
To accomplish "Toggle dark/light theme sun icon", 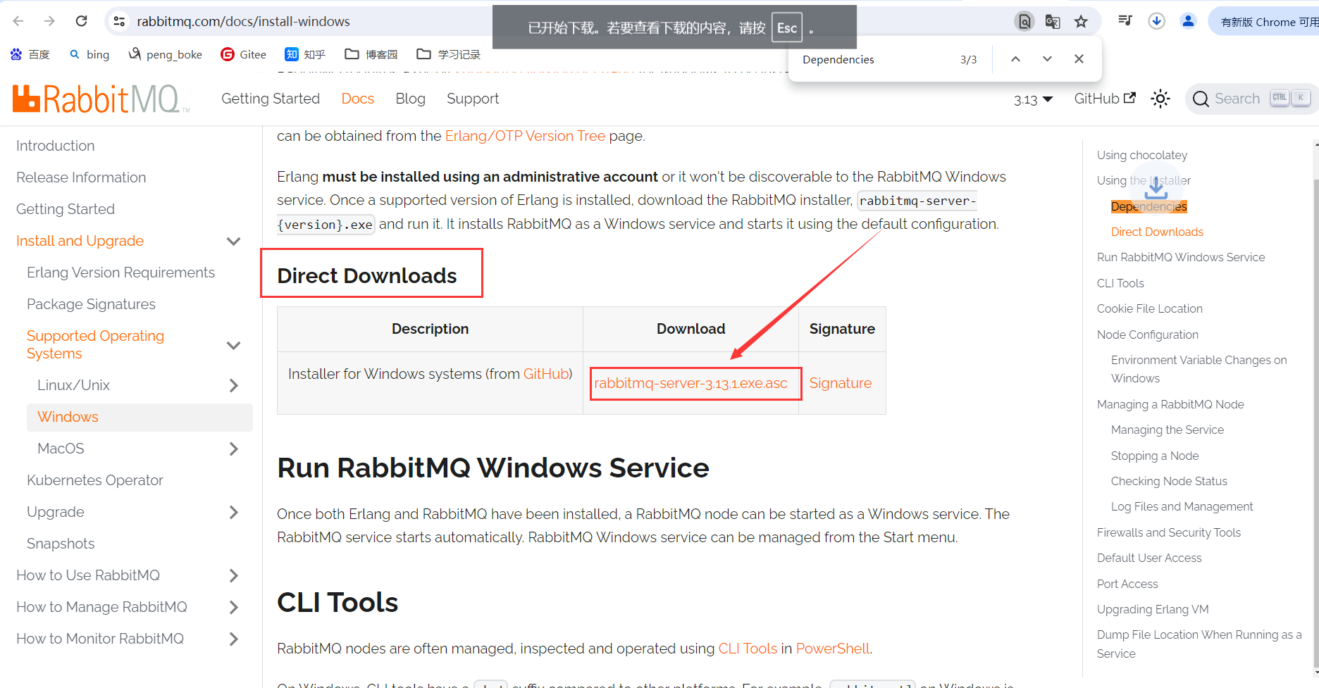I will pyautogui.click(x=1160, y=99).
